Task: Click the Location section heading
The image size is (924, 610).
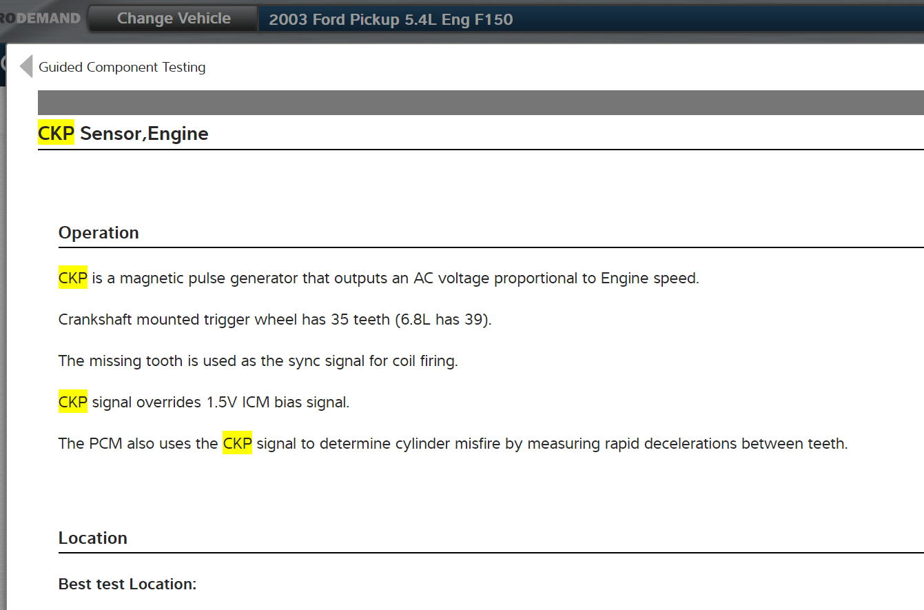Action: 93,538
